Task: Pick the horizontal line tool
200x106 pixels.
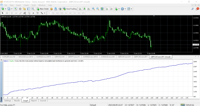Action: (x=16, y=13)
